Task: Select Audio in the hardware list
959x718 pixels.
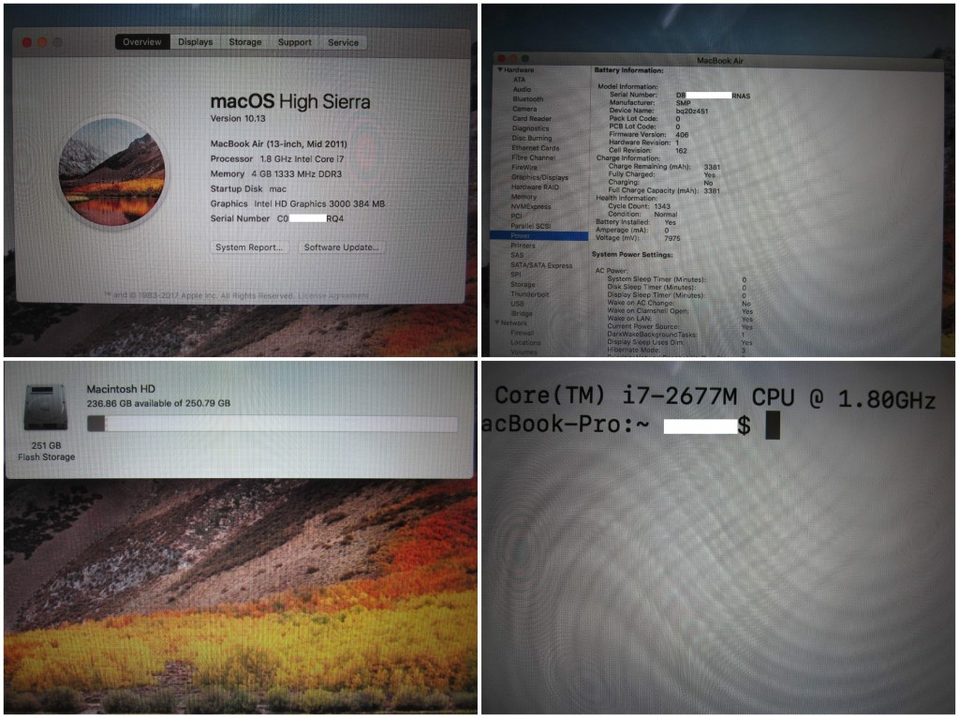Action: click(522, 89)
